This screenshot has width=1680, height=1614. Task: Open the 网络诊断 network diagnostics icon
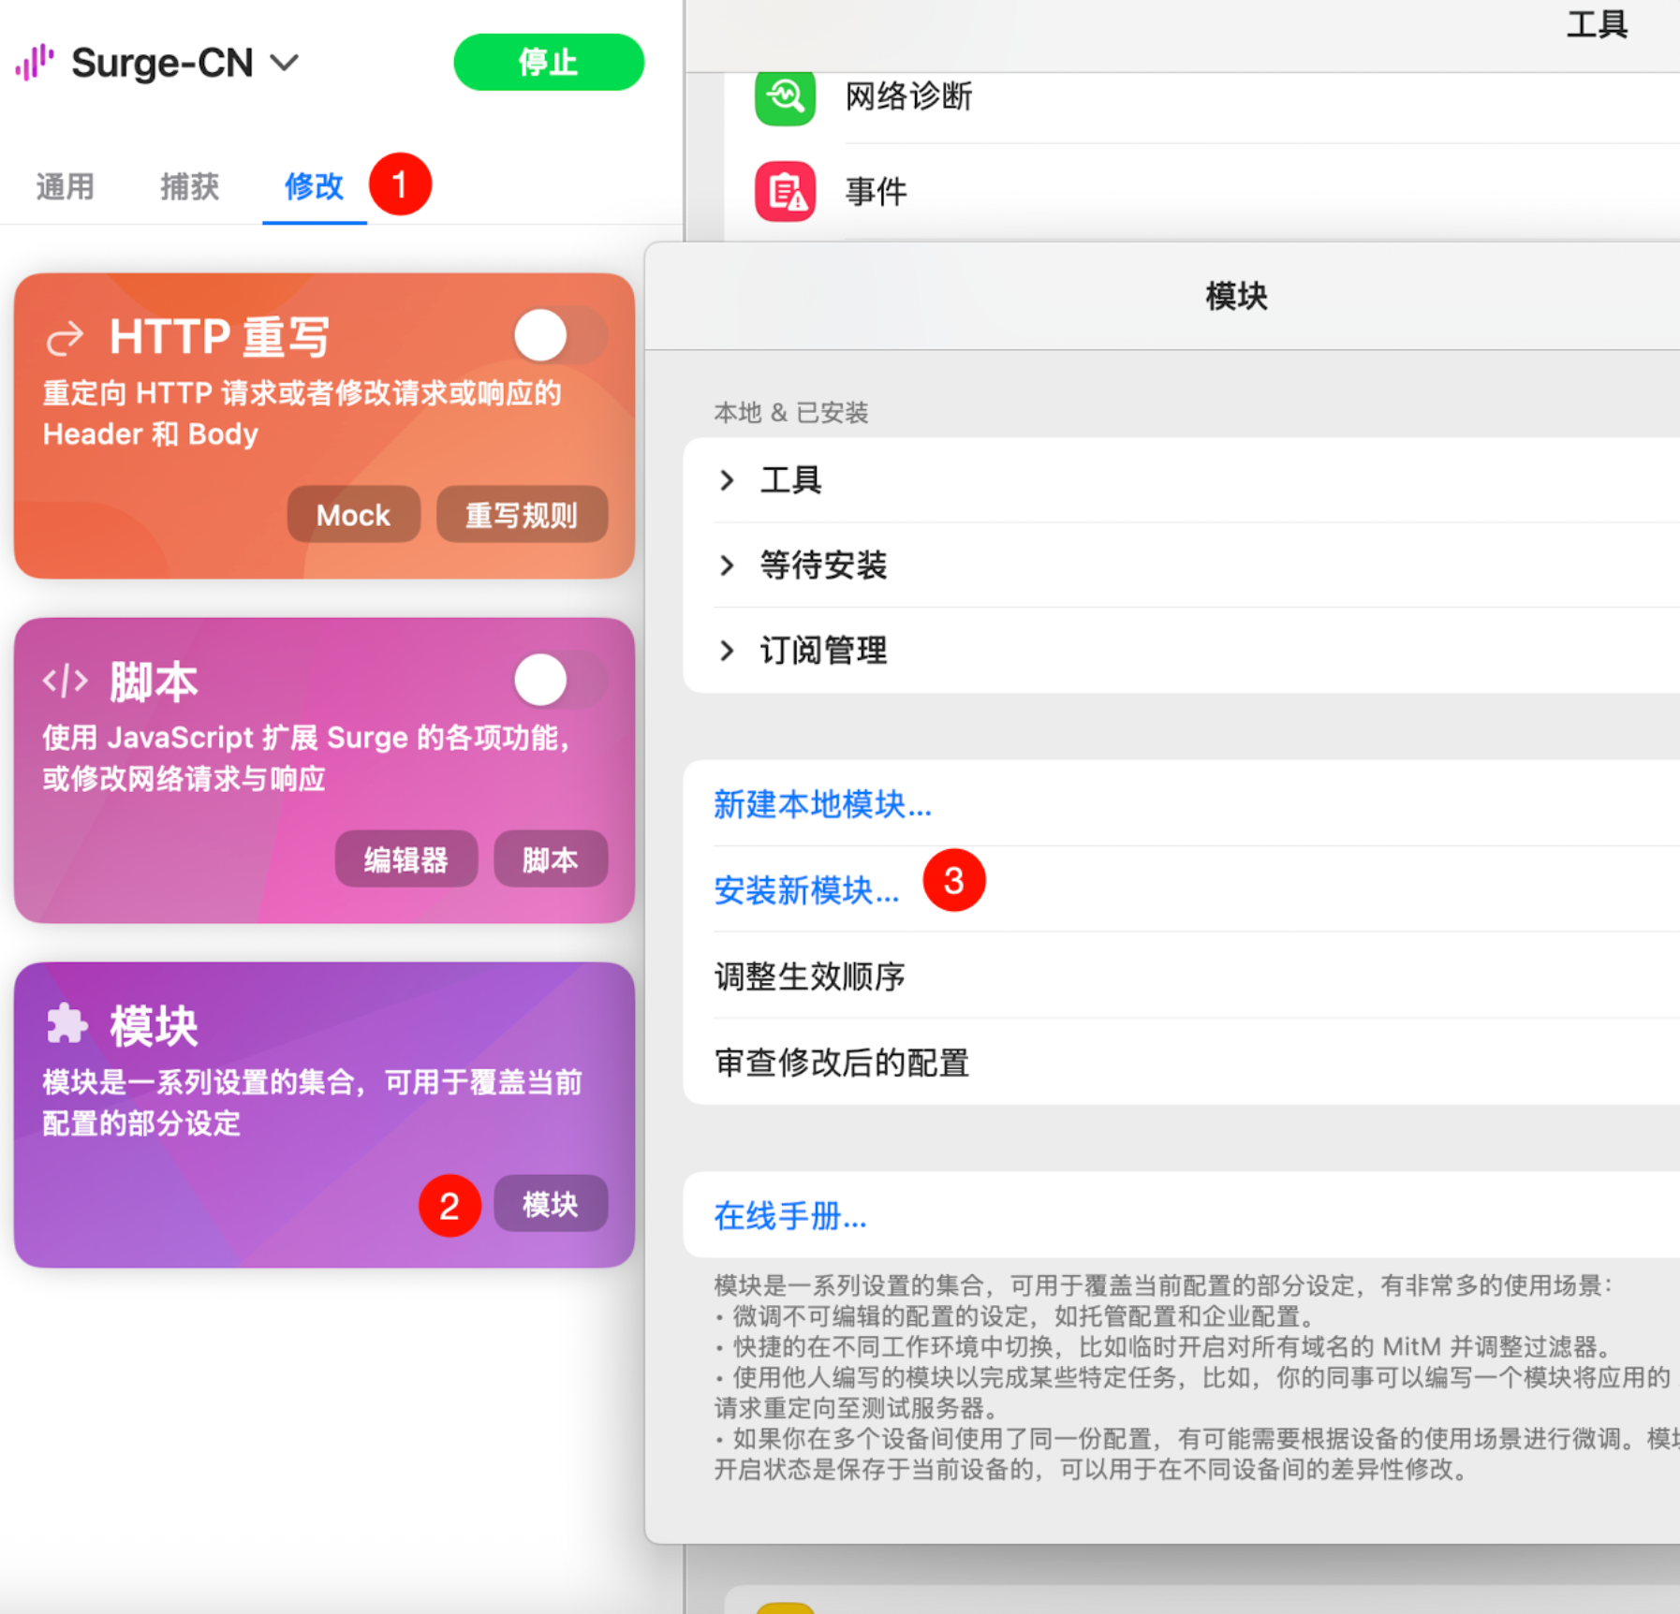pyautogui.click(x=785, y=96)
